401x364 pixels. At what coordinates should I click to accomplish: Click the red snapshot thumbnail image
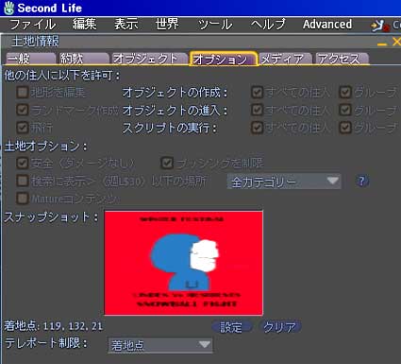click(184, 263)
